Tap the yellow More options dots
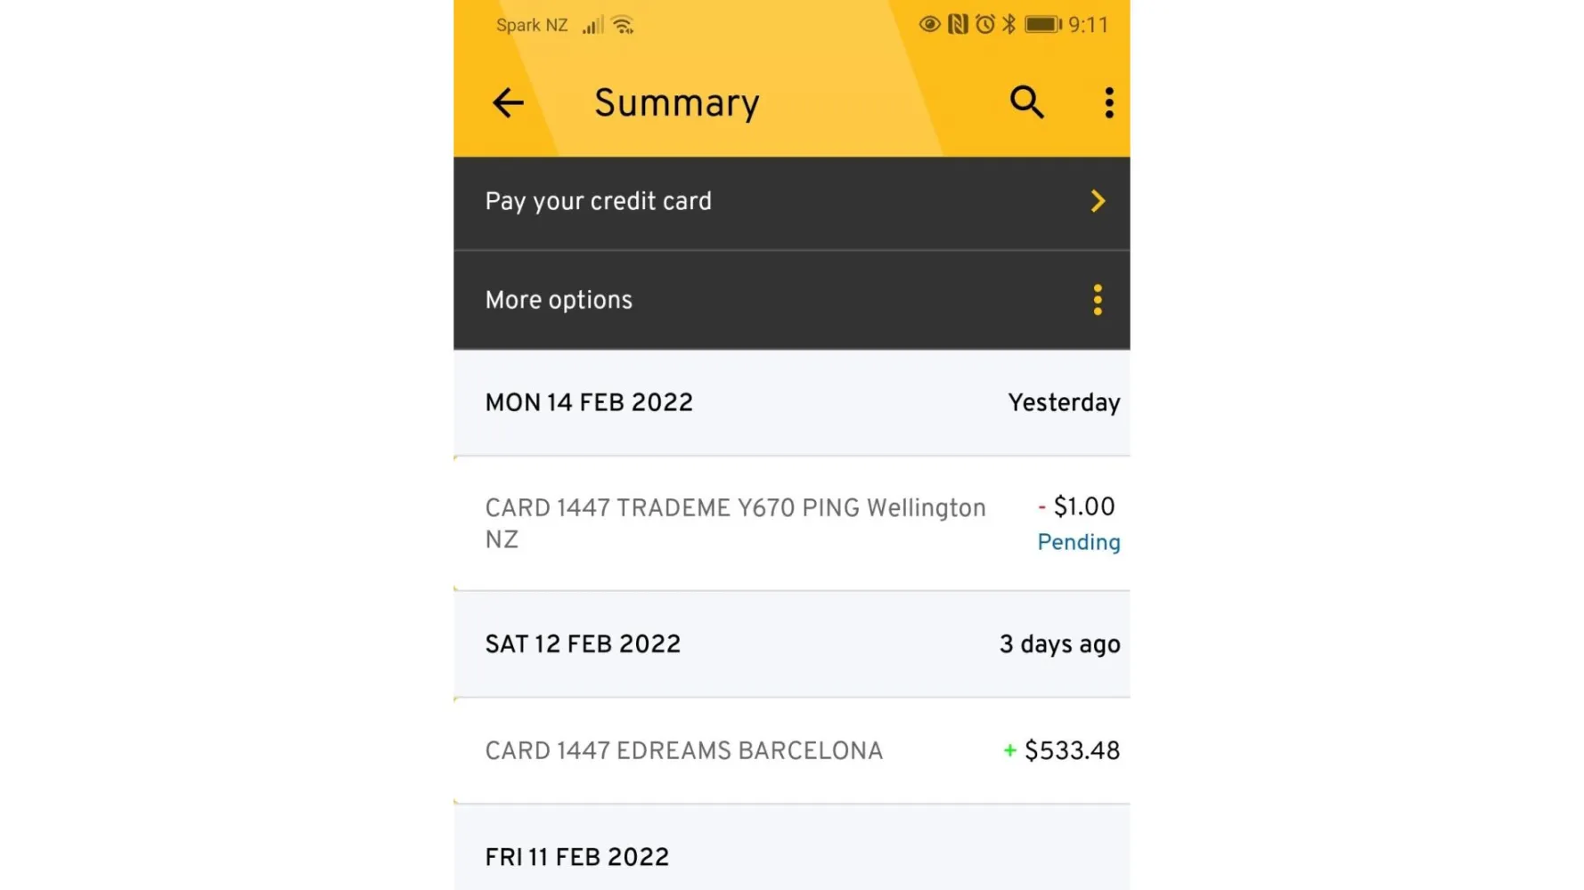The image size is (1584, 890). (x=1098, y=300)
